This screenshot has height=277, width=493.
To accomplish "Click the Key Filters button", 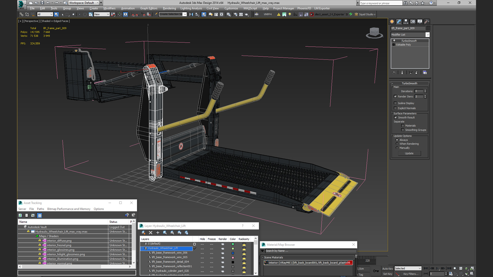I will click(x=410, y=274).
